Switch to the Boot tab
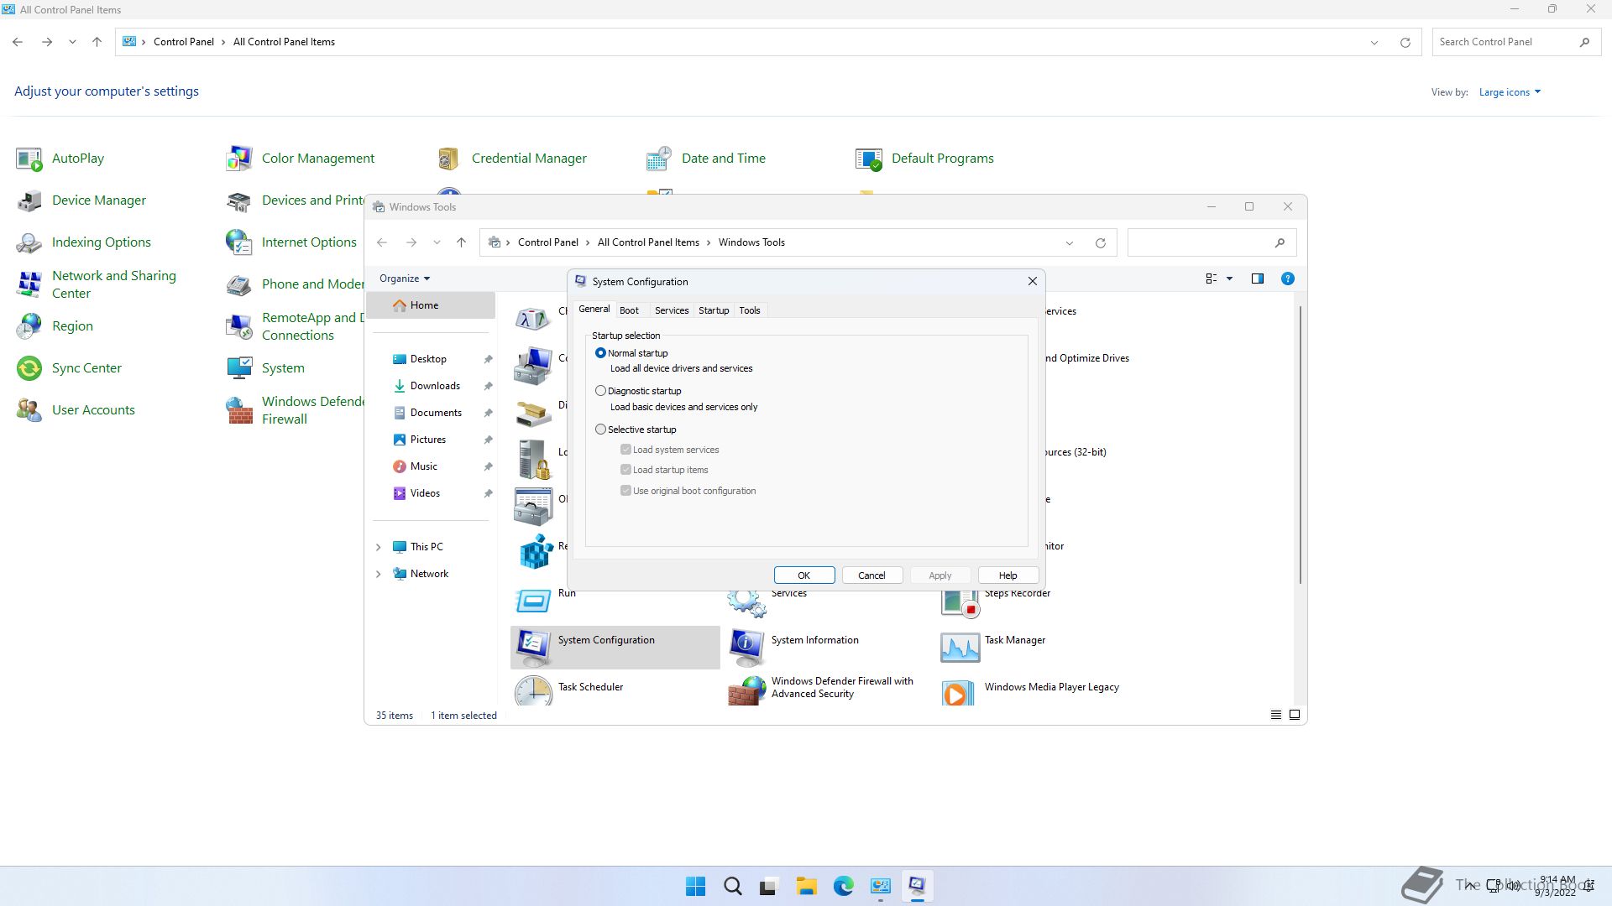Screen dimensions: 1612x906 coord(629,310)
